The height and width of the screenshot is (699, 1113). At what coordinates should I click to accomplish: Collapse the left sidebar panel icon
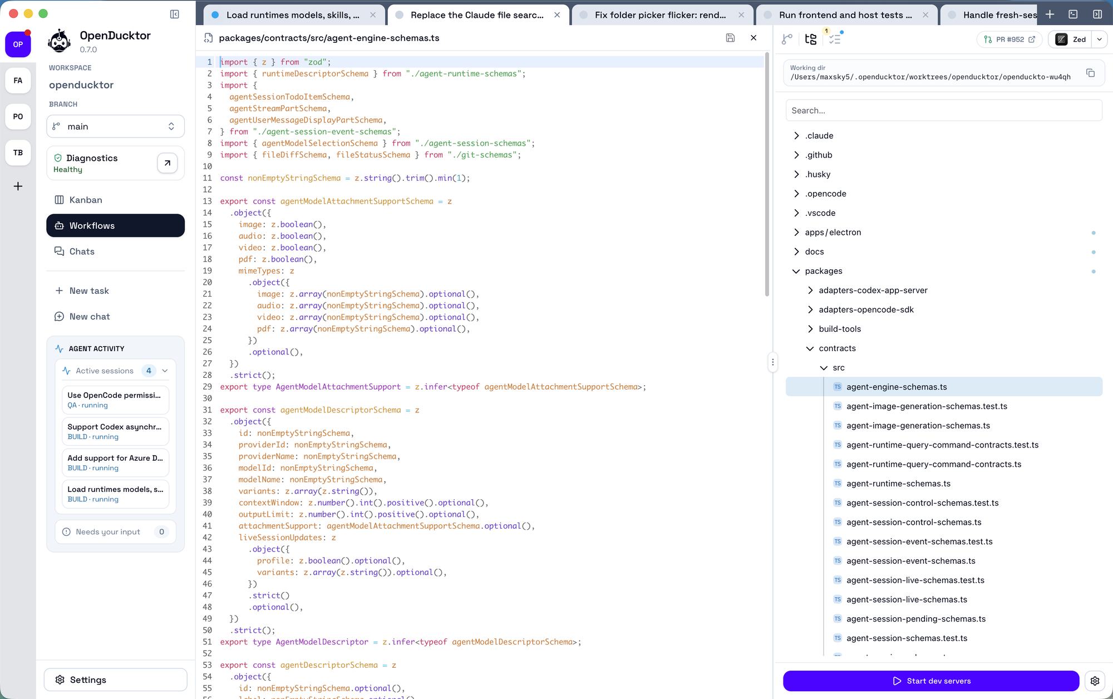pos(174,14)
